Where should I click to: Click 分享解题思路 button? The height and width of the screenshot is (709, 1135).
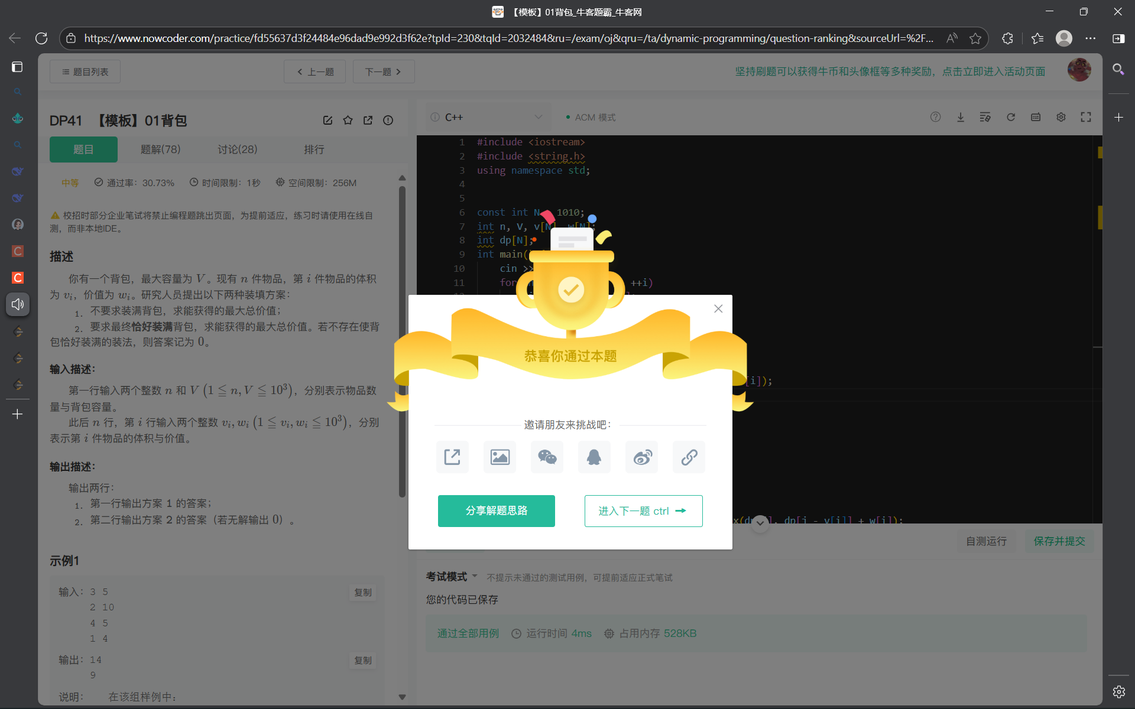coord(496,510)
